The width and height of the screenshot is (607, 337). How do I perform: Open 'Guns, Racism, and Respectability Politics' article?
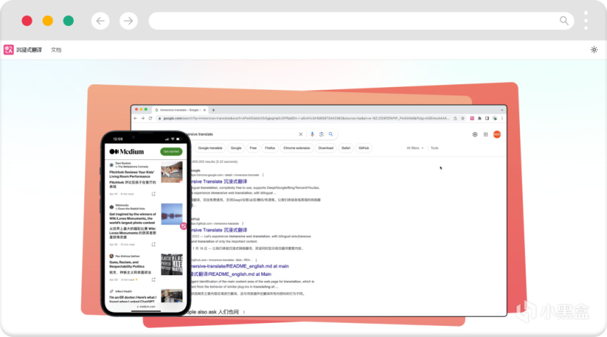click(127, 264)
